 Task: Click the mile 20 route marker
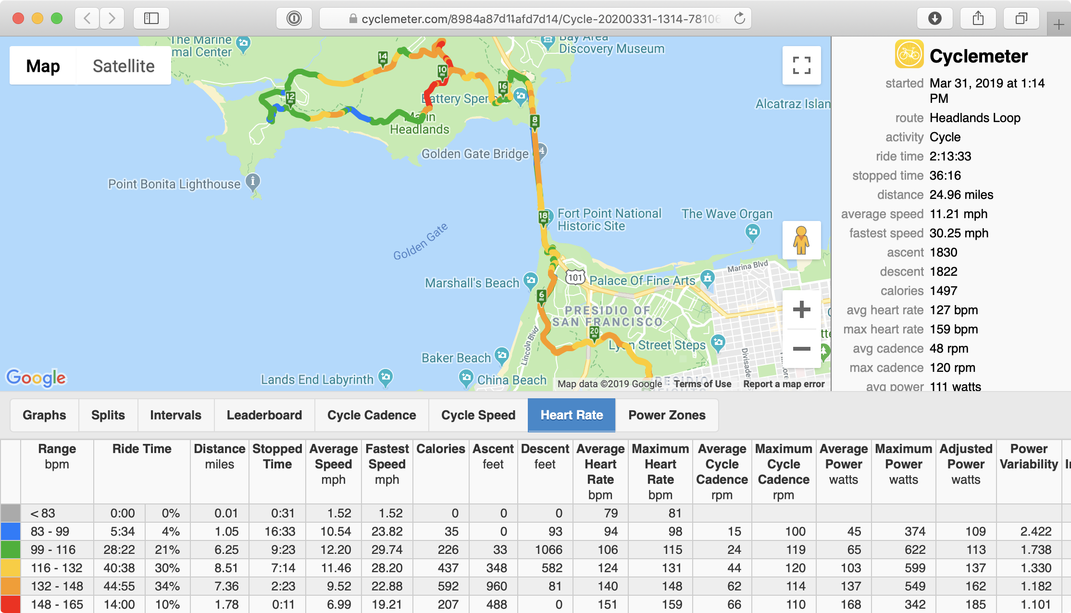point(594,333)
